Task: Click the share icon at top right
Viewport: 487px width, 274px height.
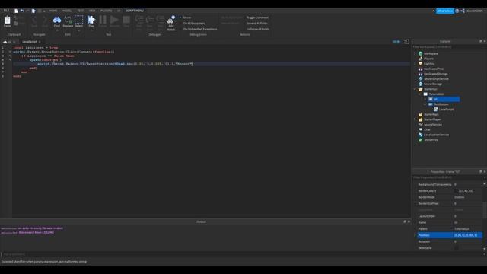Action: (x=463, y=11)
